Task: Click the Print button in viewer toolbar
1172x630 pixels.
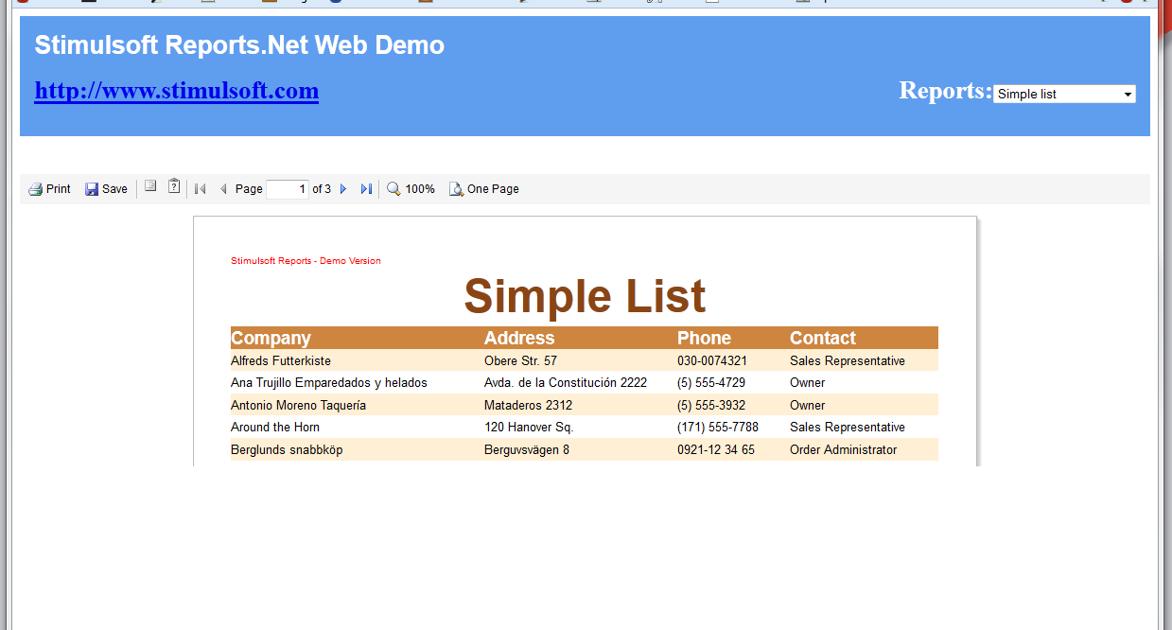Action: pos(49,189)
